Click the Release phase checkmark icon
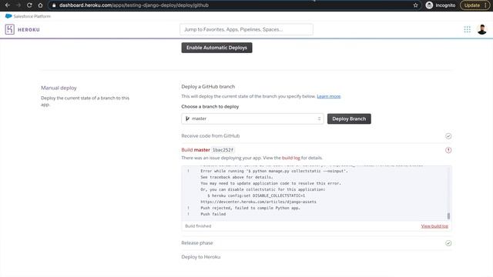This screenshot has height=277, width=493. 448,243
